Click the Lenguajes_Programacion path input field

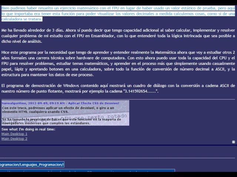point(32,164)
